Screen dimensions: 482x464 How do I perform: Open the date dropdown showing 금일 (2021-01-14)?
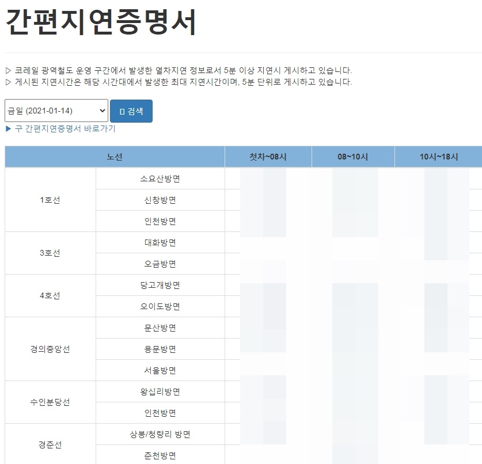pyautogui.click(x=56, y=111)
